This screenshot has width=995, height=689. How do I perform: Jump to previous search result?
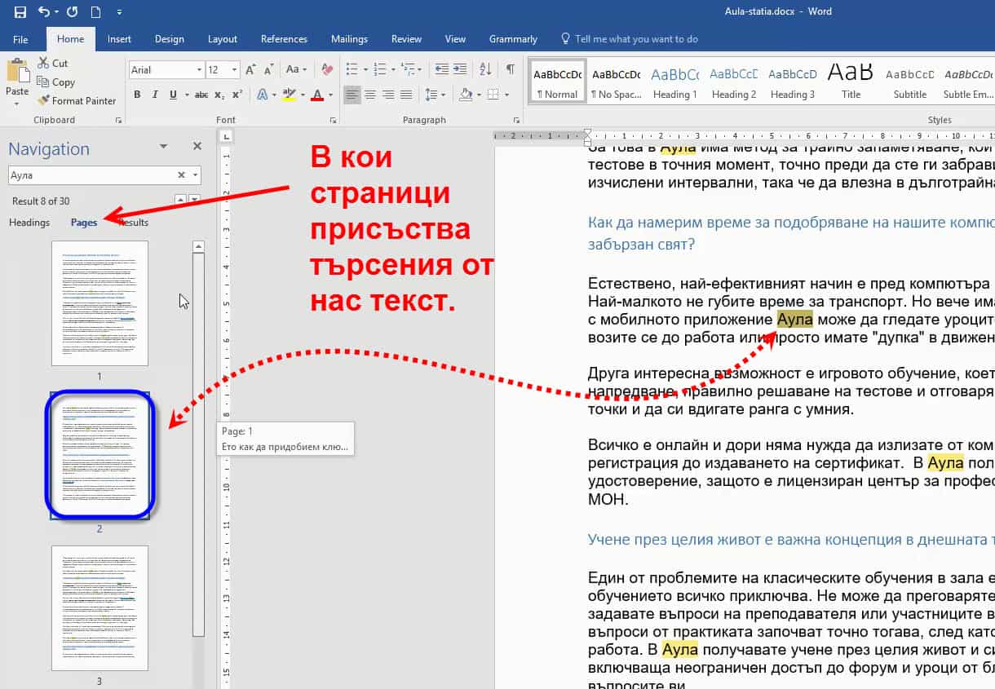[x=180, y=200]
